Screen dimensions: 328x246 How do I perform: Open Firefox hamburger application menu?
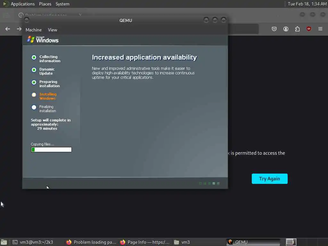[320, 29]
